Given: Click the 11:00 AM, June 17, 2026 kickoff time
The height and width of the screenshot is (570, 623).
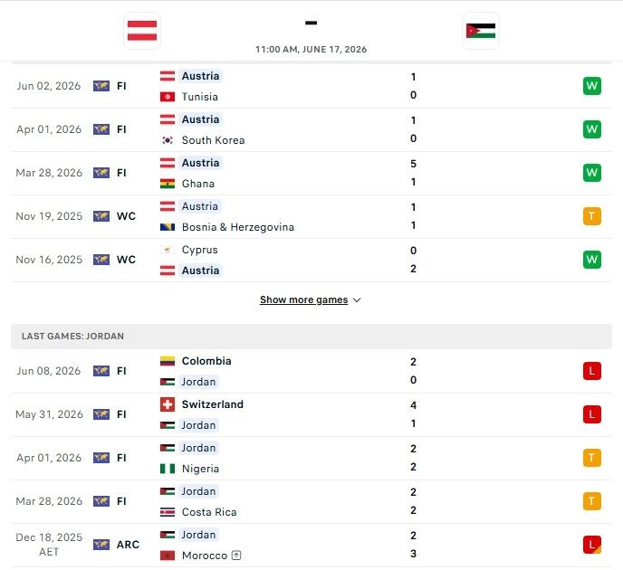Looking at the screenshot, I should [311, 49].
